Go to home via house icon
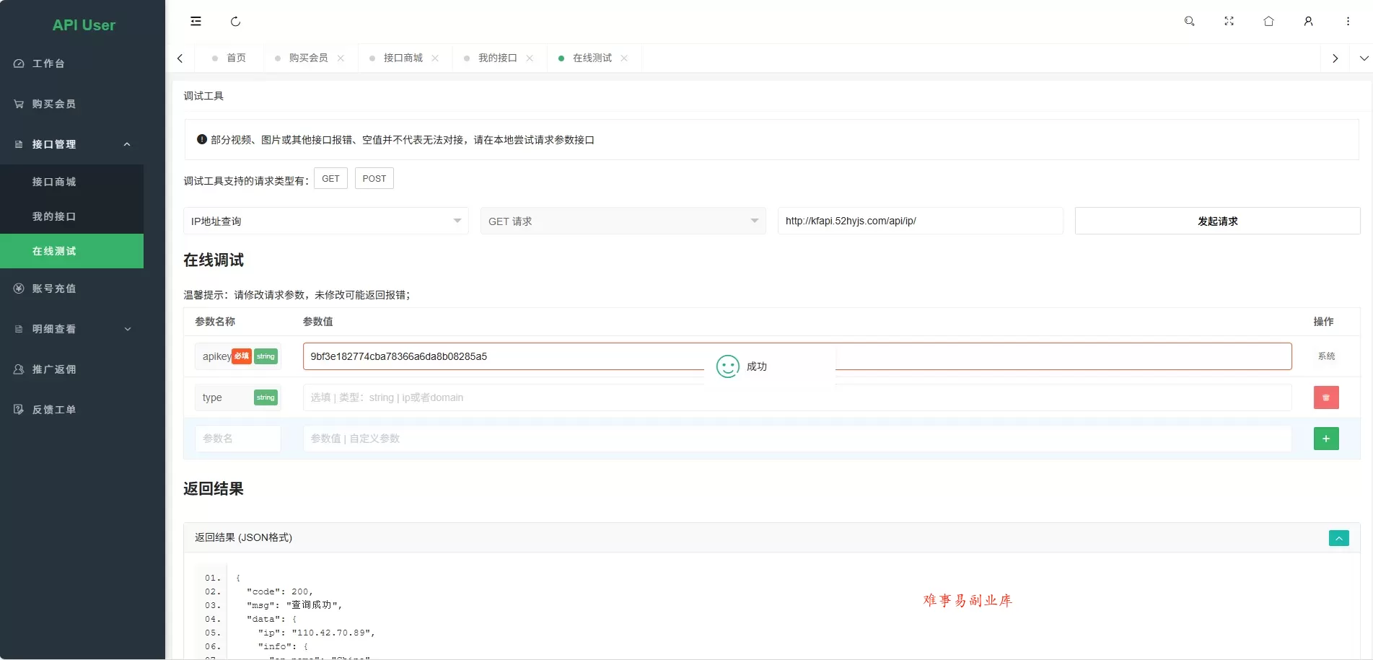 (x=1269, y=22)
